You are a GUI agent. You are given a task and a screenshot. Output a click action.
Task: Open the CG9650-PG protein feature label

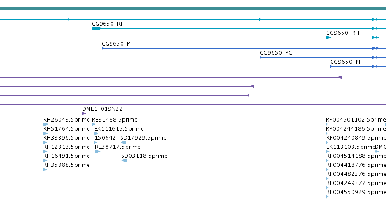point(276,53)
